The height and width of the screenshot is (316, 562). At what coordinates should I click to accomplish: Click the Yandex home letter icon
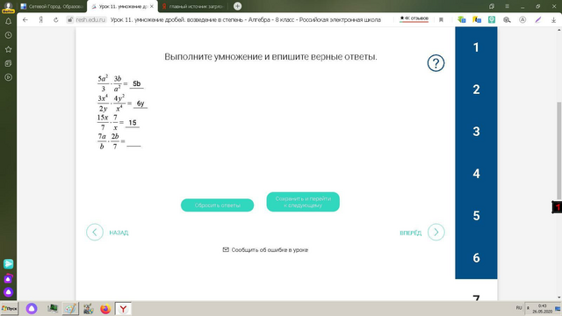pyautogui.click(x=41, y=19)
